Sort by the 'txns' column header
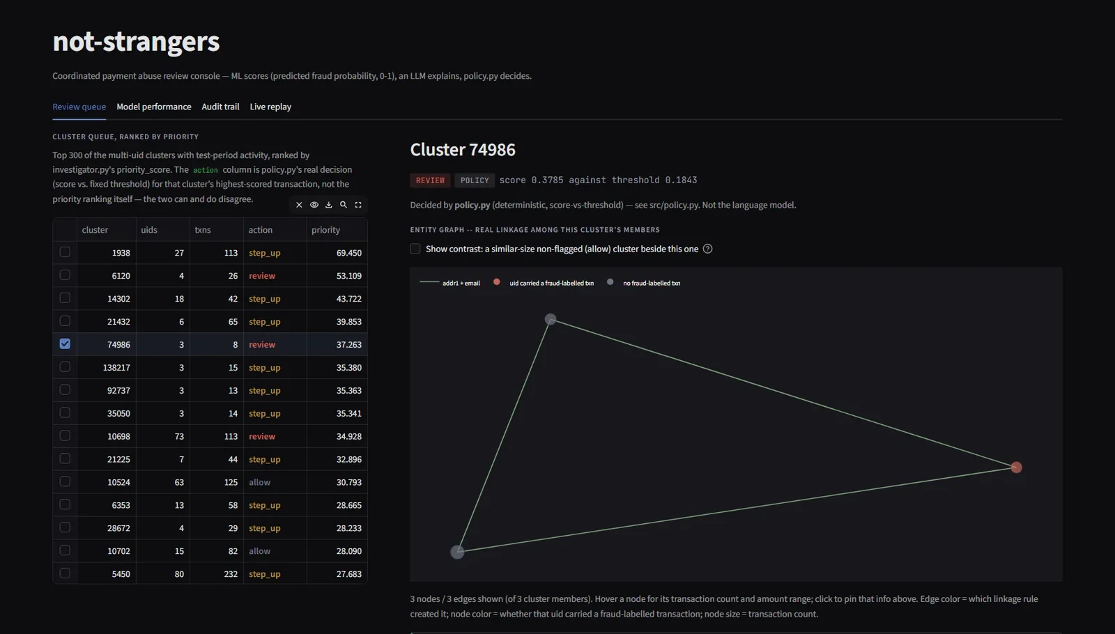This screenshot has height=634, width=1115. [x=216, y=230]
